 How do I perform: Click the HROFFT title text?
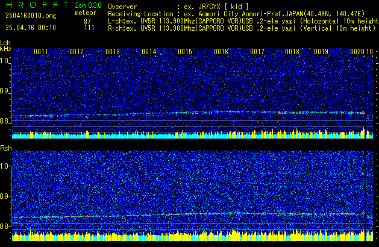click(37, 5)
